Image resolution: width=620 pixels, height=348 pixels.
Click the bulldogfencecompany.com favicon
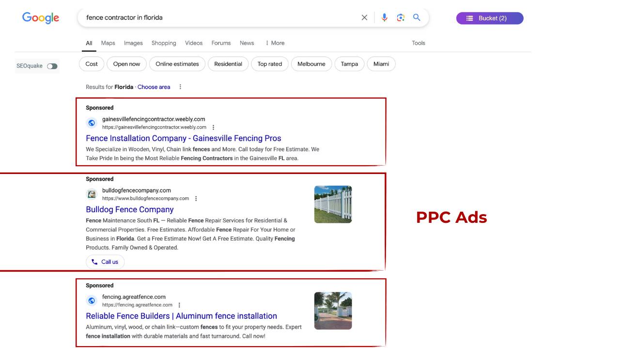pos(92,194)
